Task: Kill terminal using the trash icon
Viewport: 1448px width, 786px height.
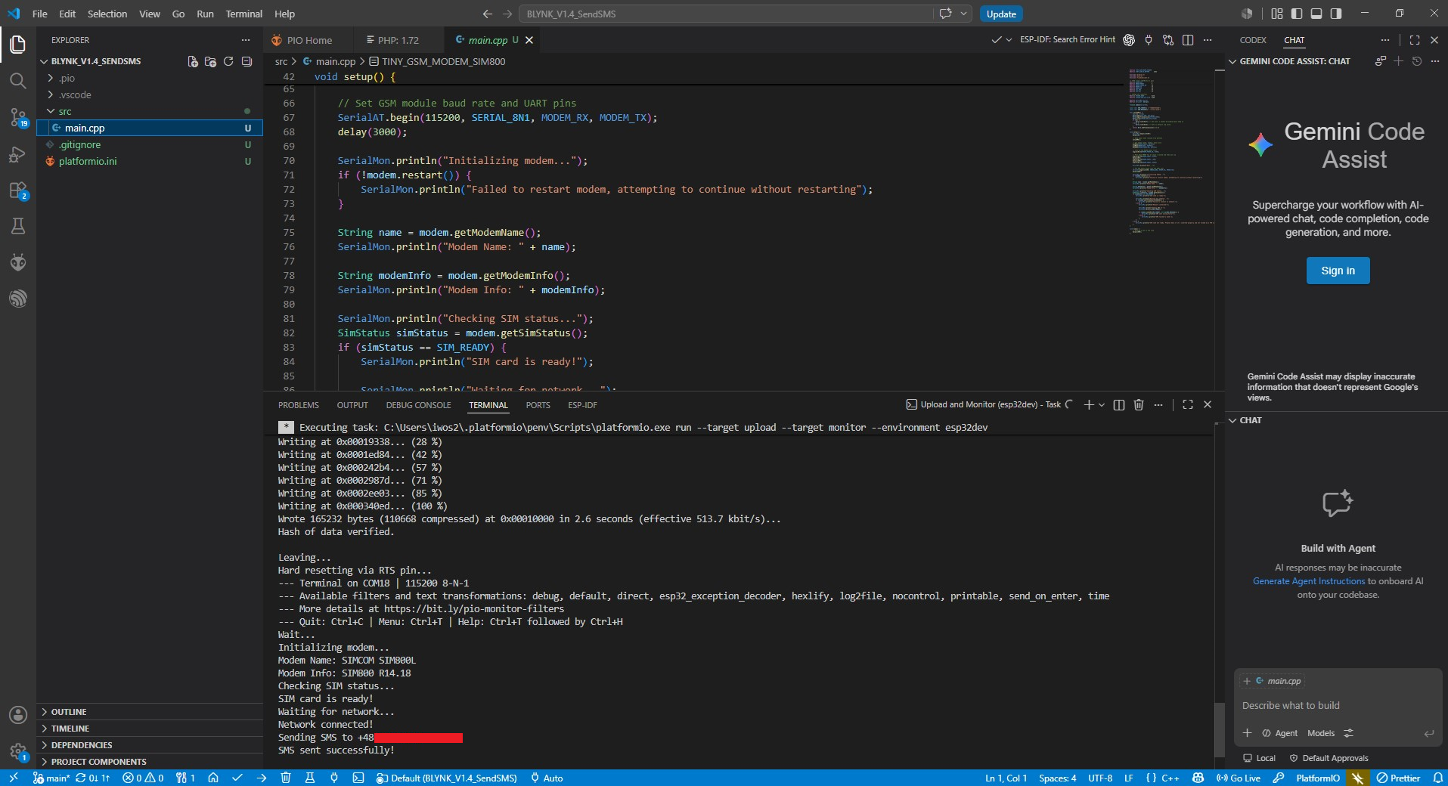Action: [x=1139, y=404]
